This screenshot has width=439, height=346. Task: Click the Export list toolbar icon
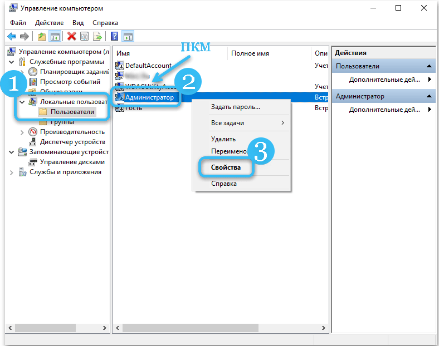click(x=97, y=37)
